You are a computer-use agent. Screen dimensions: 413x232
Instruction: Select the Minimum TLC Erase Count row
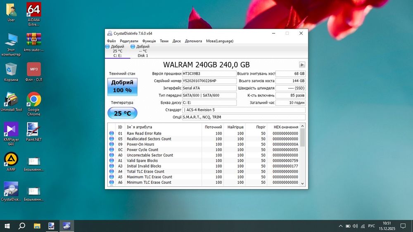pyautogui.click(x=204, y=182)
